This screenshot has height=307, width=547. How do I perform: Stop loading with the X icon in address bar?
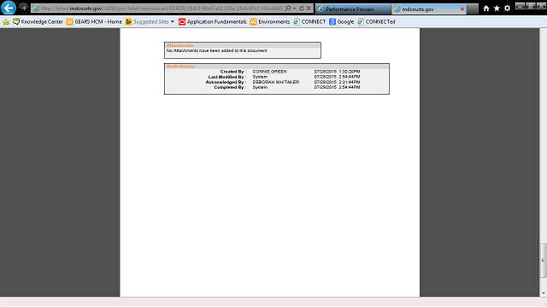[309, 9]
